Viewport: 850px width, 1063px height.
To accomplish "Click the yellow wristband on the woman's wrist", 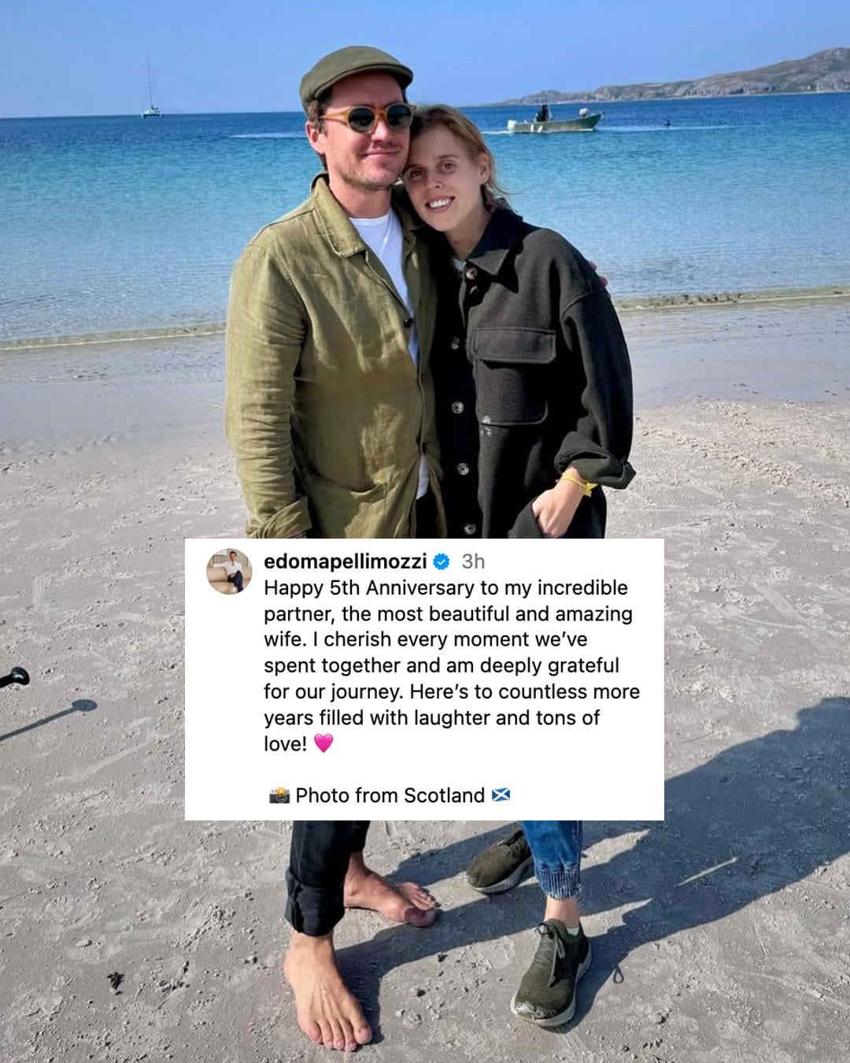I will click(x=577, y=483).
